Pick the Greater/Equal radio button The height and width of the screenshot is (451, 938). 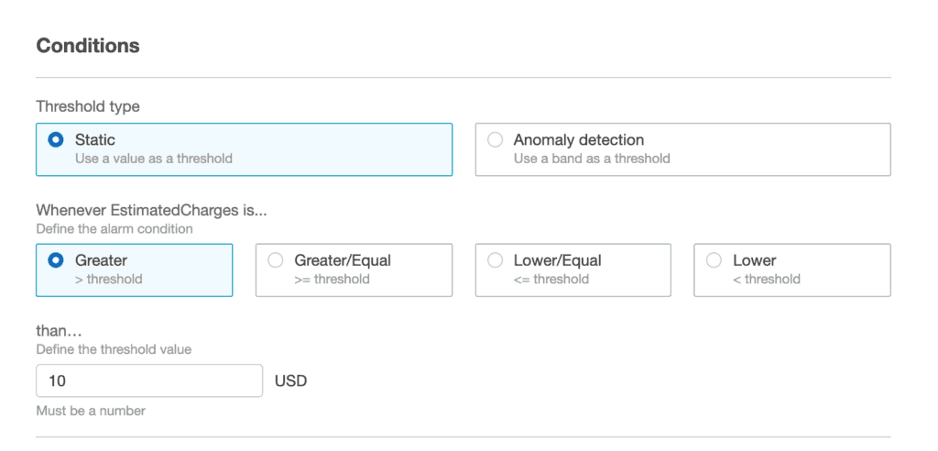(x=275, y=260)
